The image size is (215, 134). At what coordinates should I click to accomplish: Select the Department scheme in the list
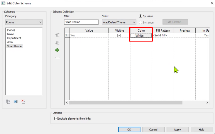(x=14, y=38)
